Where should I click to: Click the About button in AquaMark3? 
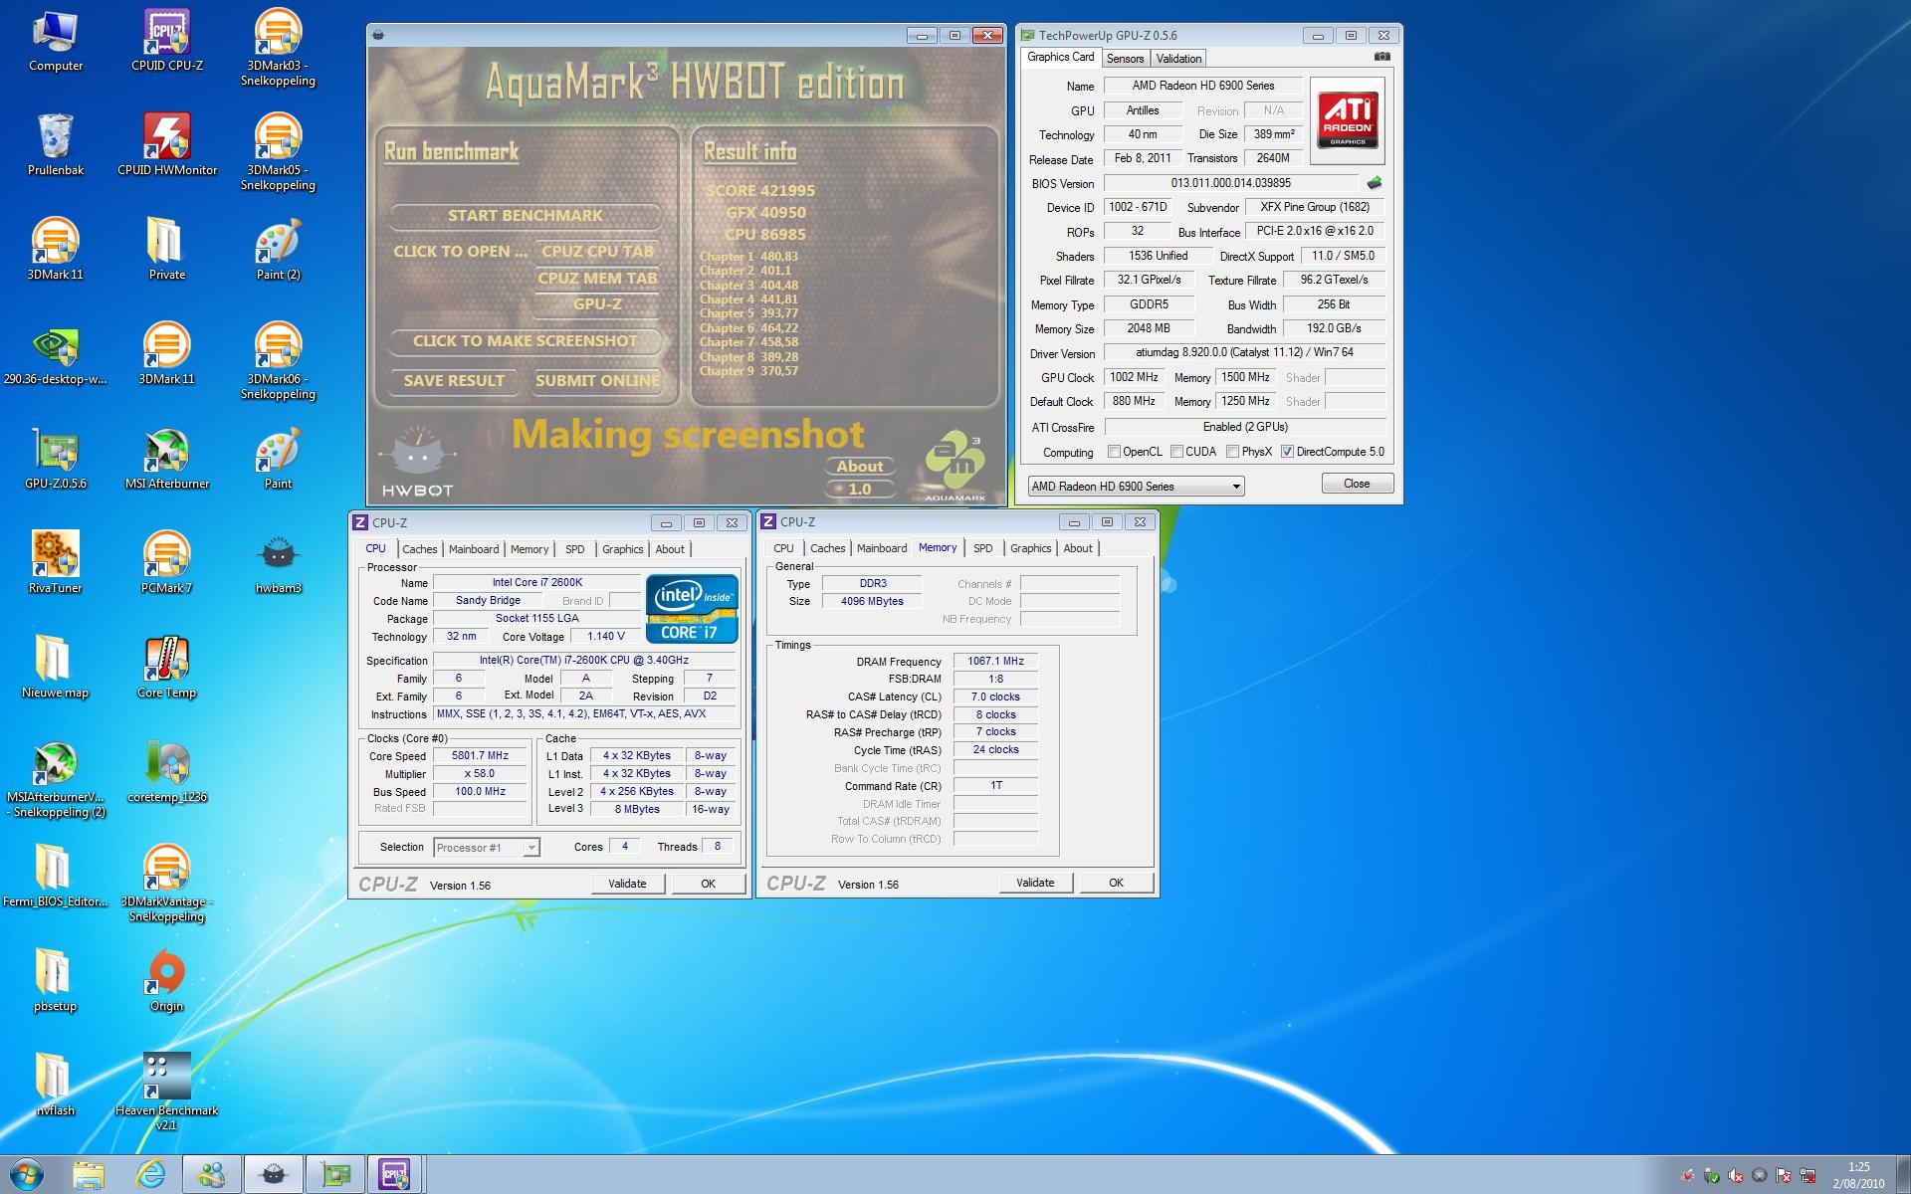click(860, 466)
